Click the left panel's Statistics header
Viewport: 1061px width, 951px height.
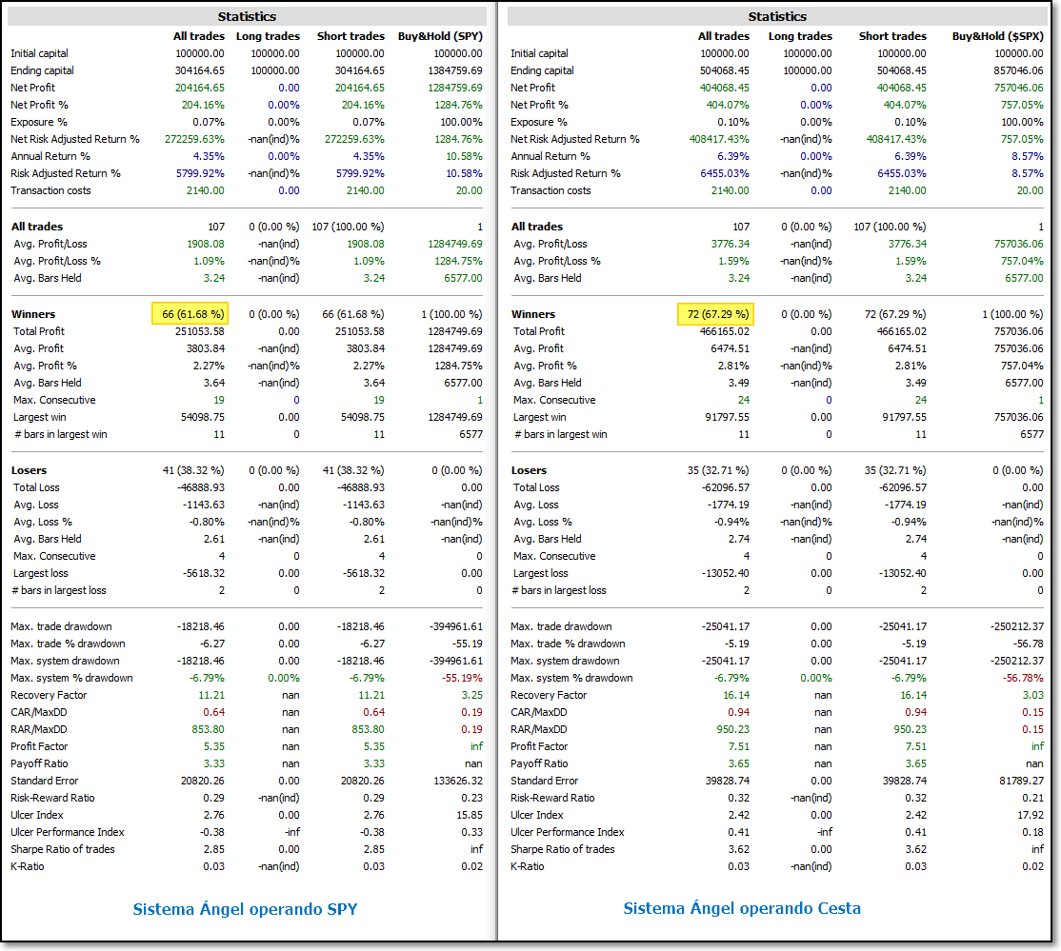point(247,16)
